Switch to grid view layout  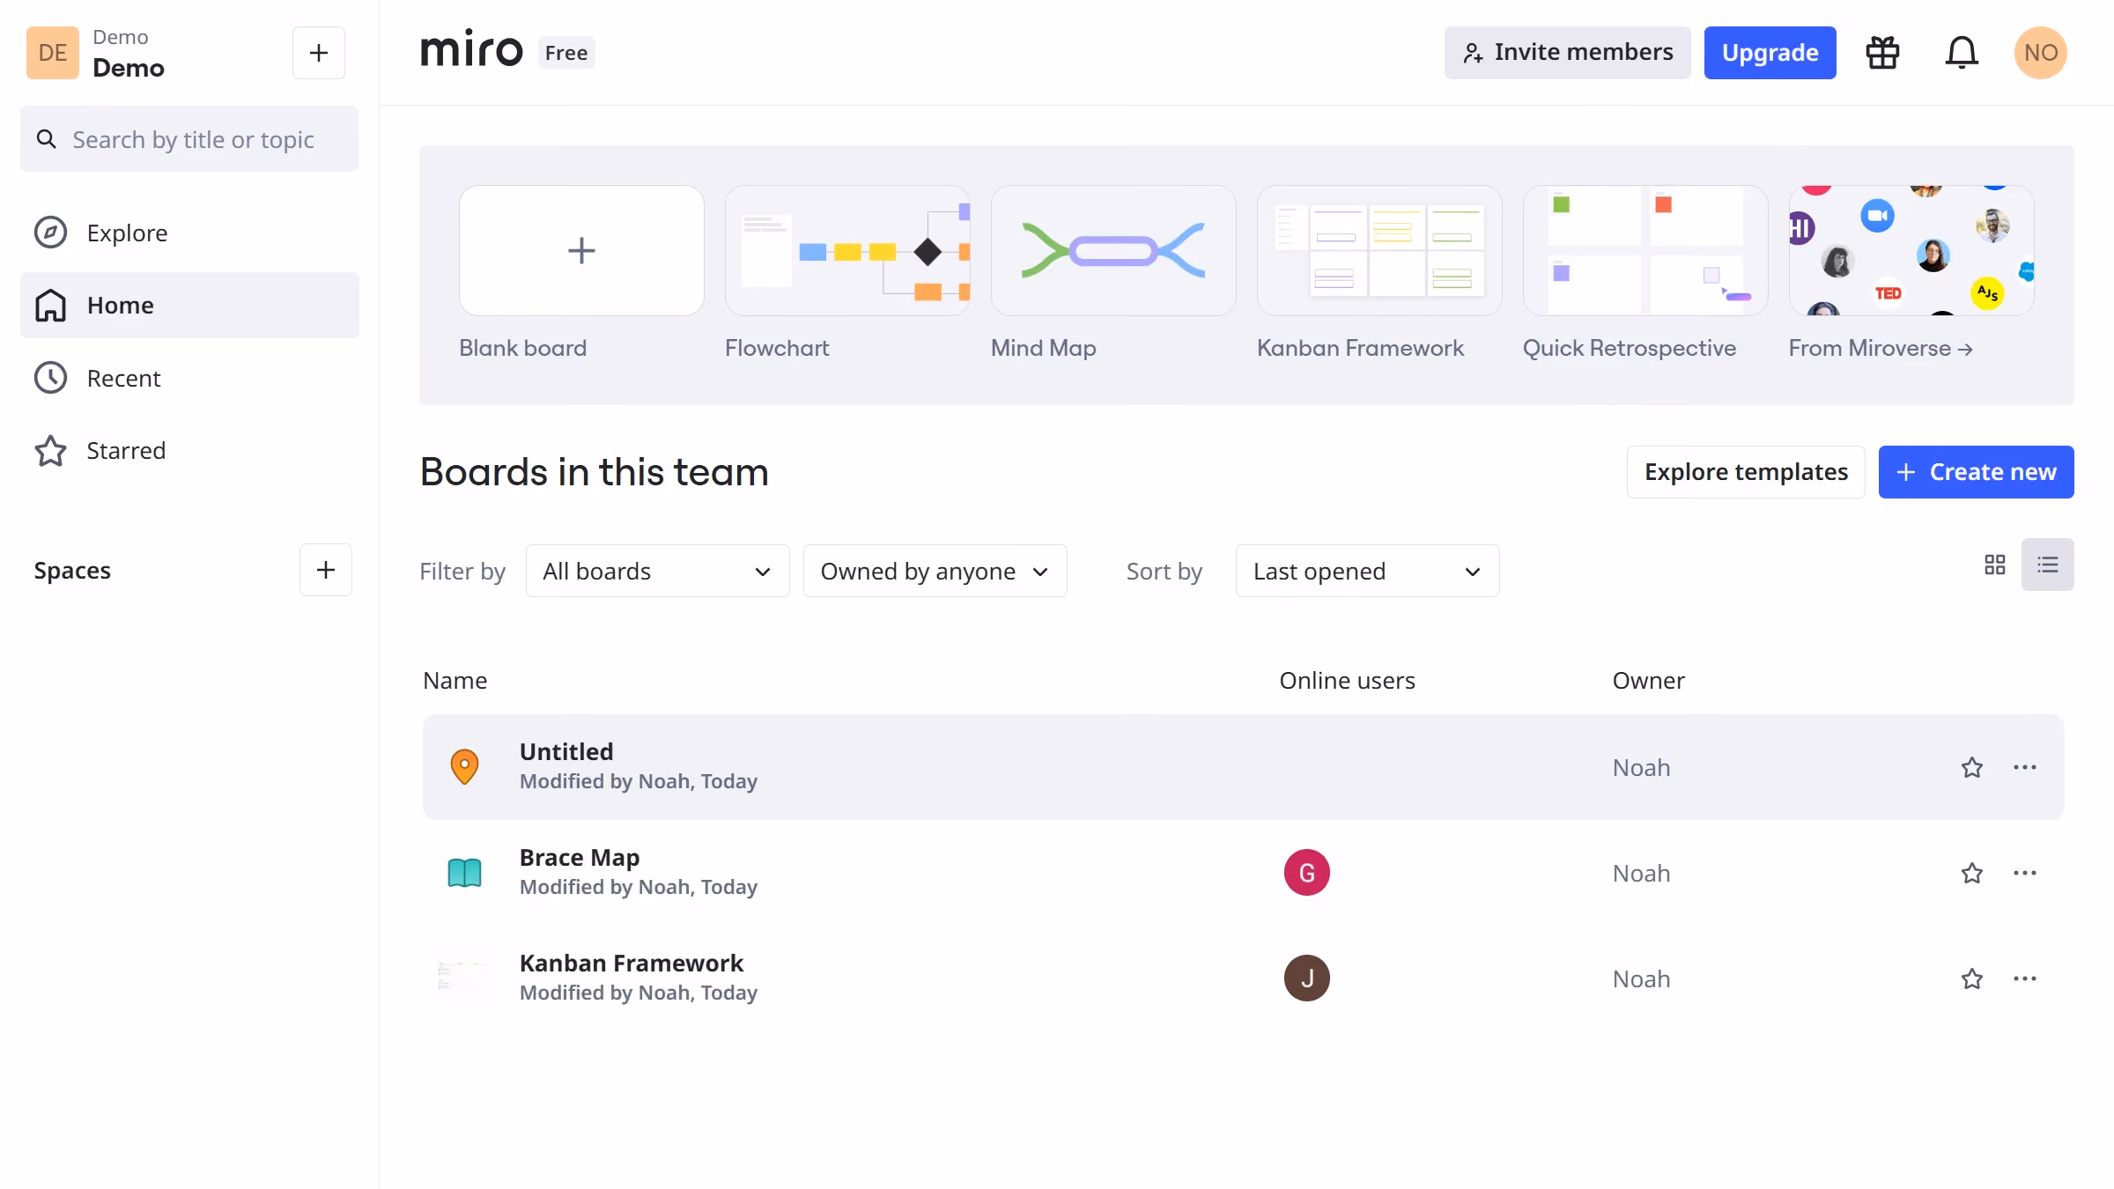1995,565
